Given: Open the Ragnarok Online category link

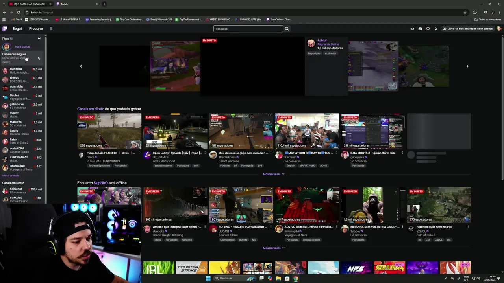Looking at the screenshot, I should pyautogui.click(x=328, y=44).
